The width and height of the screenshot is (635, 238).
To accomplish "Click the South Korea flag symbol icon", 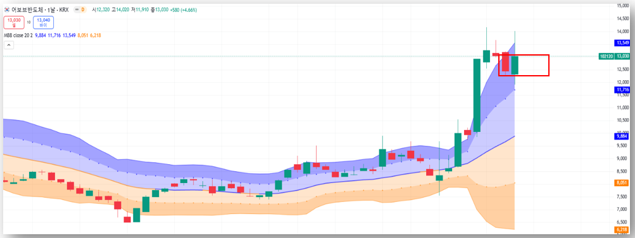I will [6, 9].
